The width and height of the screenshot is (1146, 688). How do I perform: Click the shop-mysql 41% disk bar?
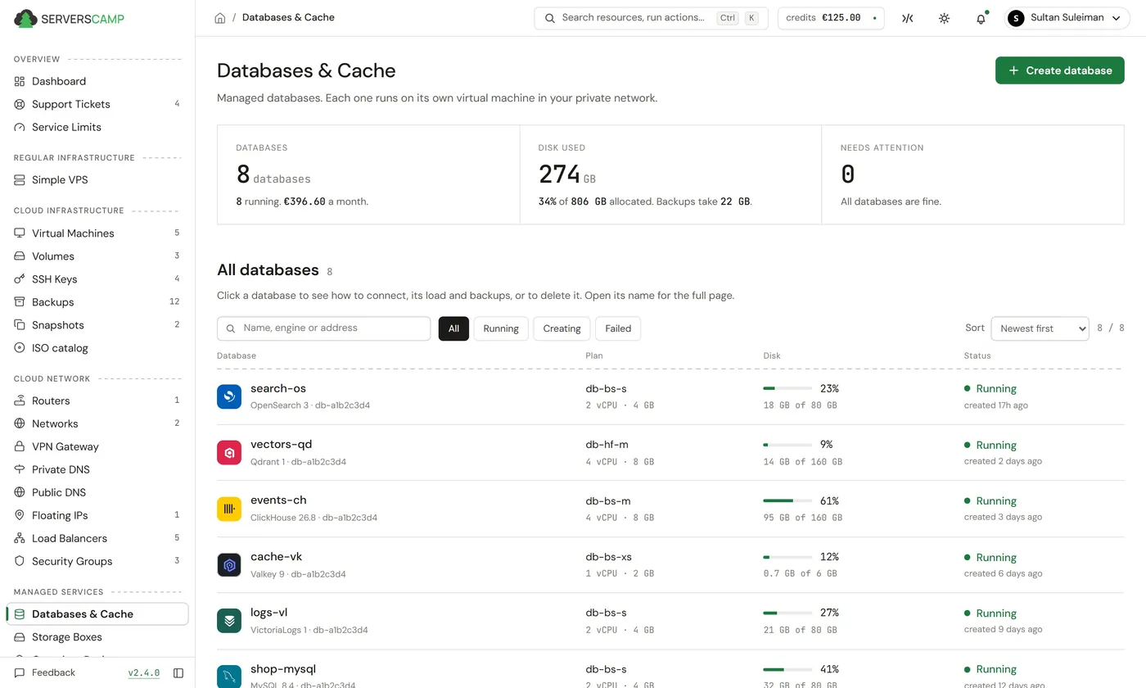coord(787,669)
